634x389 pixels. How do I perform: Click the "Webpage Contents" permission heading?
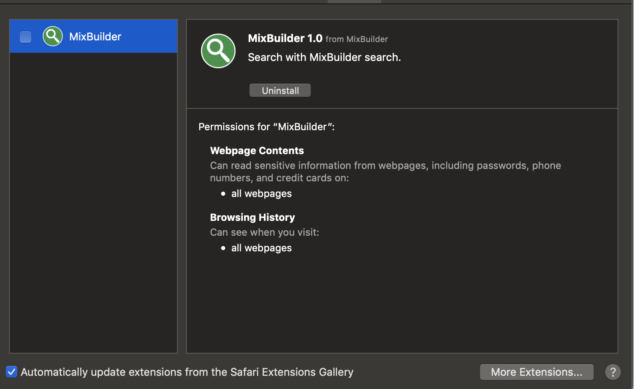257,151
